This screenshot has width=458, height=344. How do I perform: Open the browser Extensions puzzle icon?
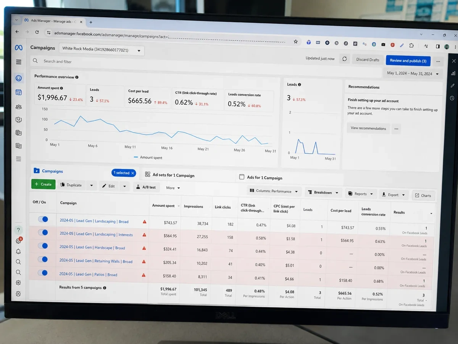(411, 45)
